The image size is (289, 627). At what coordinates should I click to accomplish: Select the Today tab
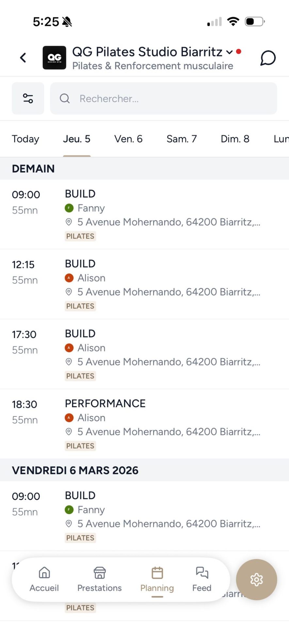pyautogui.click(x=25, y=139)
